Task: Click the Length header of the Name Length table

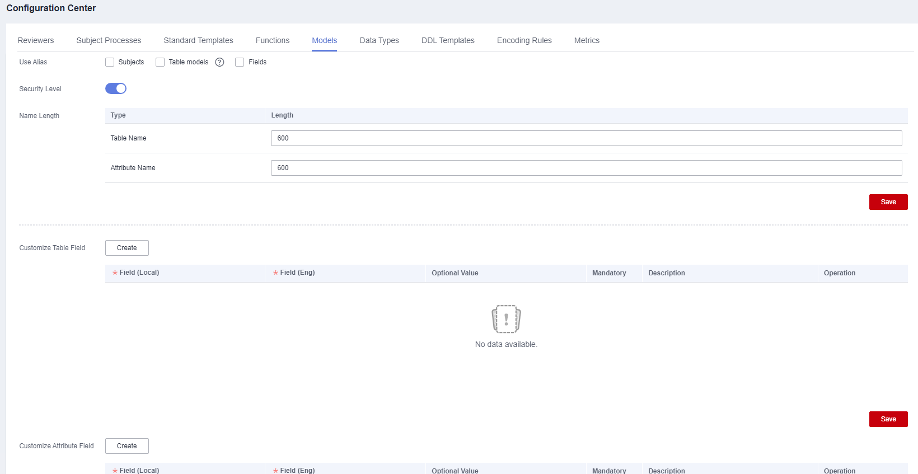Action: click(x=282, y=115)
